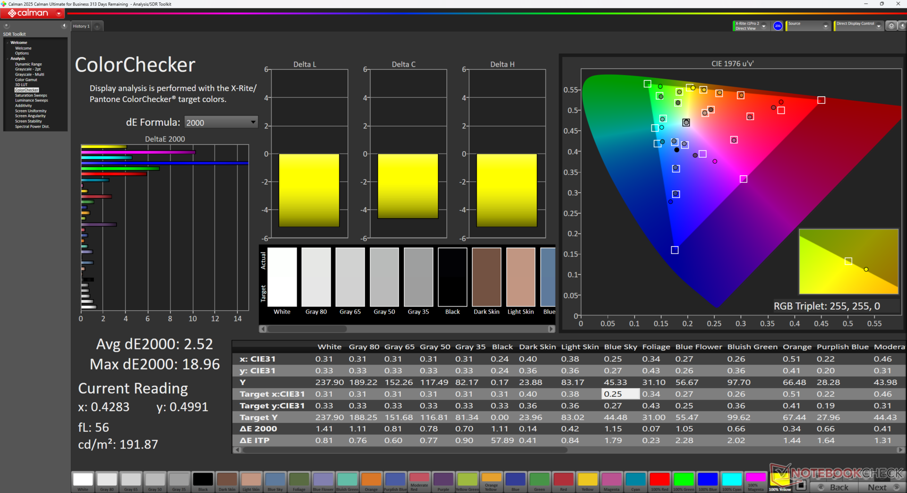Select the 100% Red color swatch
The width and height of the screenshot is (907, 493).
(659, 480)
